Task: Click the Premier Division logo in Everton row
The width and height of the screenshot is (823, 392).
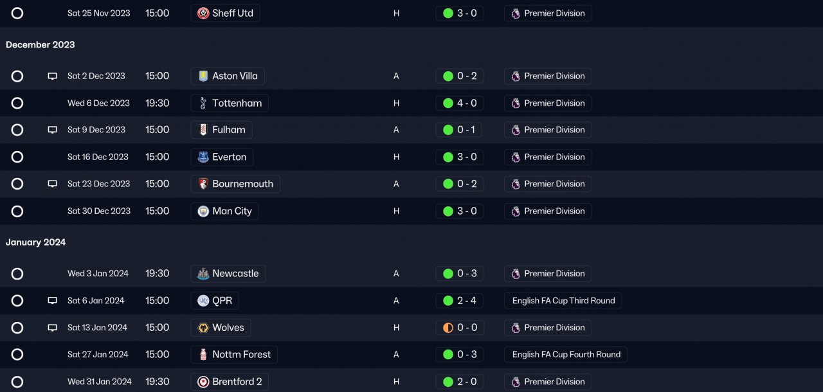Action: click(516, 157)
